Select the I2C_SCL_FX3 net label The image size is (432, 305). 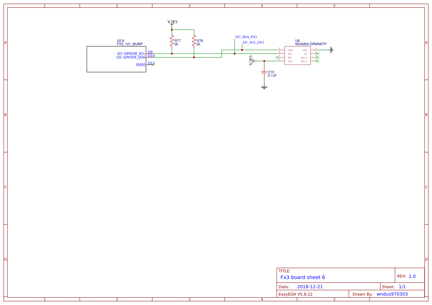click(x=253, y=42)
